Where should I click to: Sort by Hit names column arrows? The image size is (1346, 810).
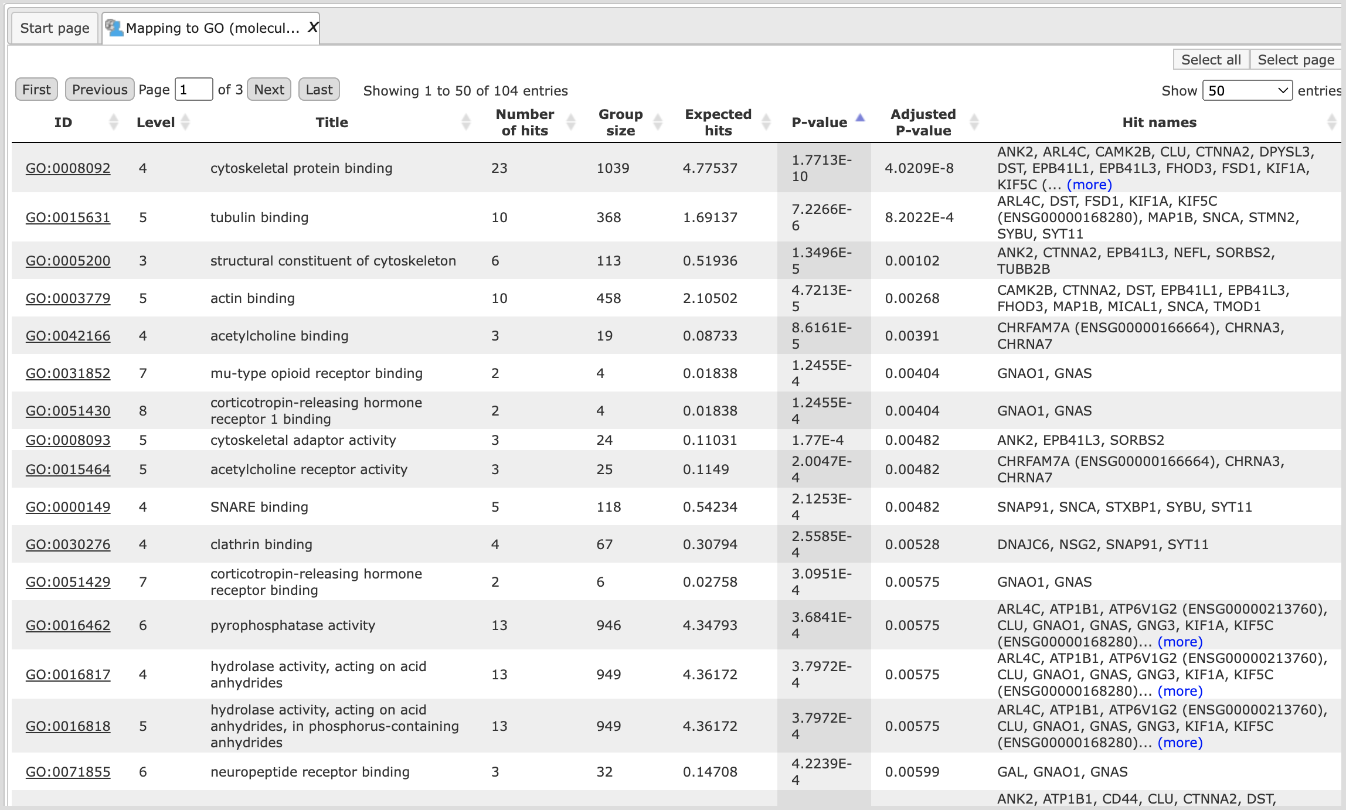1332,122
